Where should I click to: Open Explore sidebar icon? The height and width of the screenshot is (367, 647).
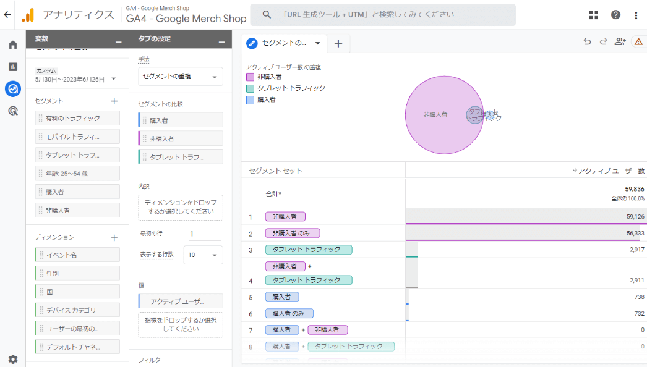tap(13, 88)
